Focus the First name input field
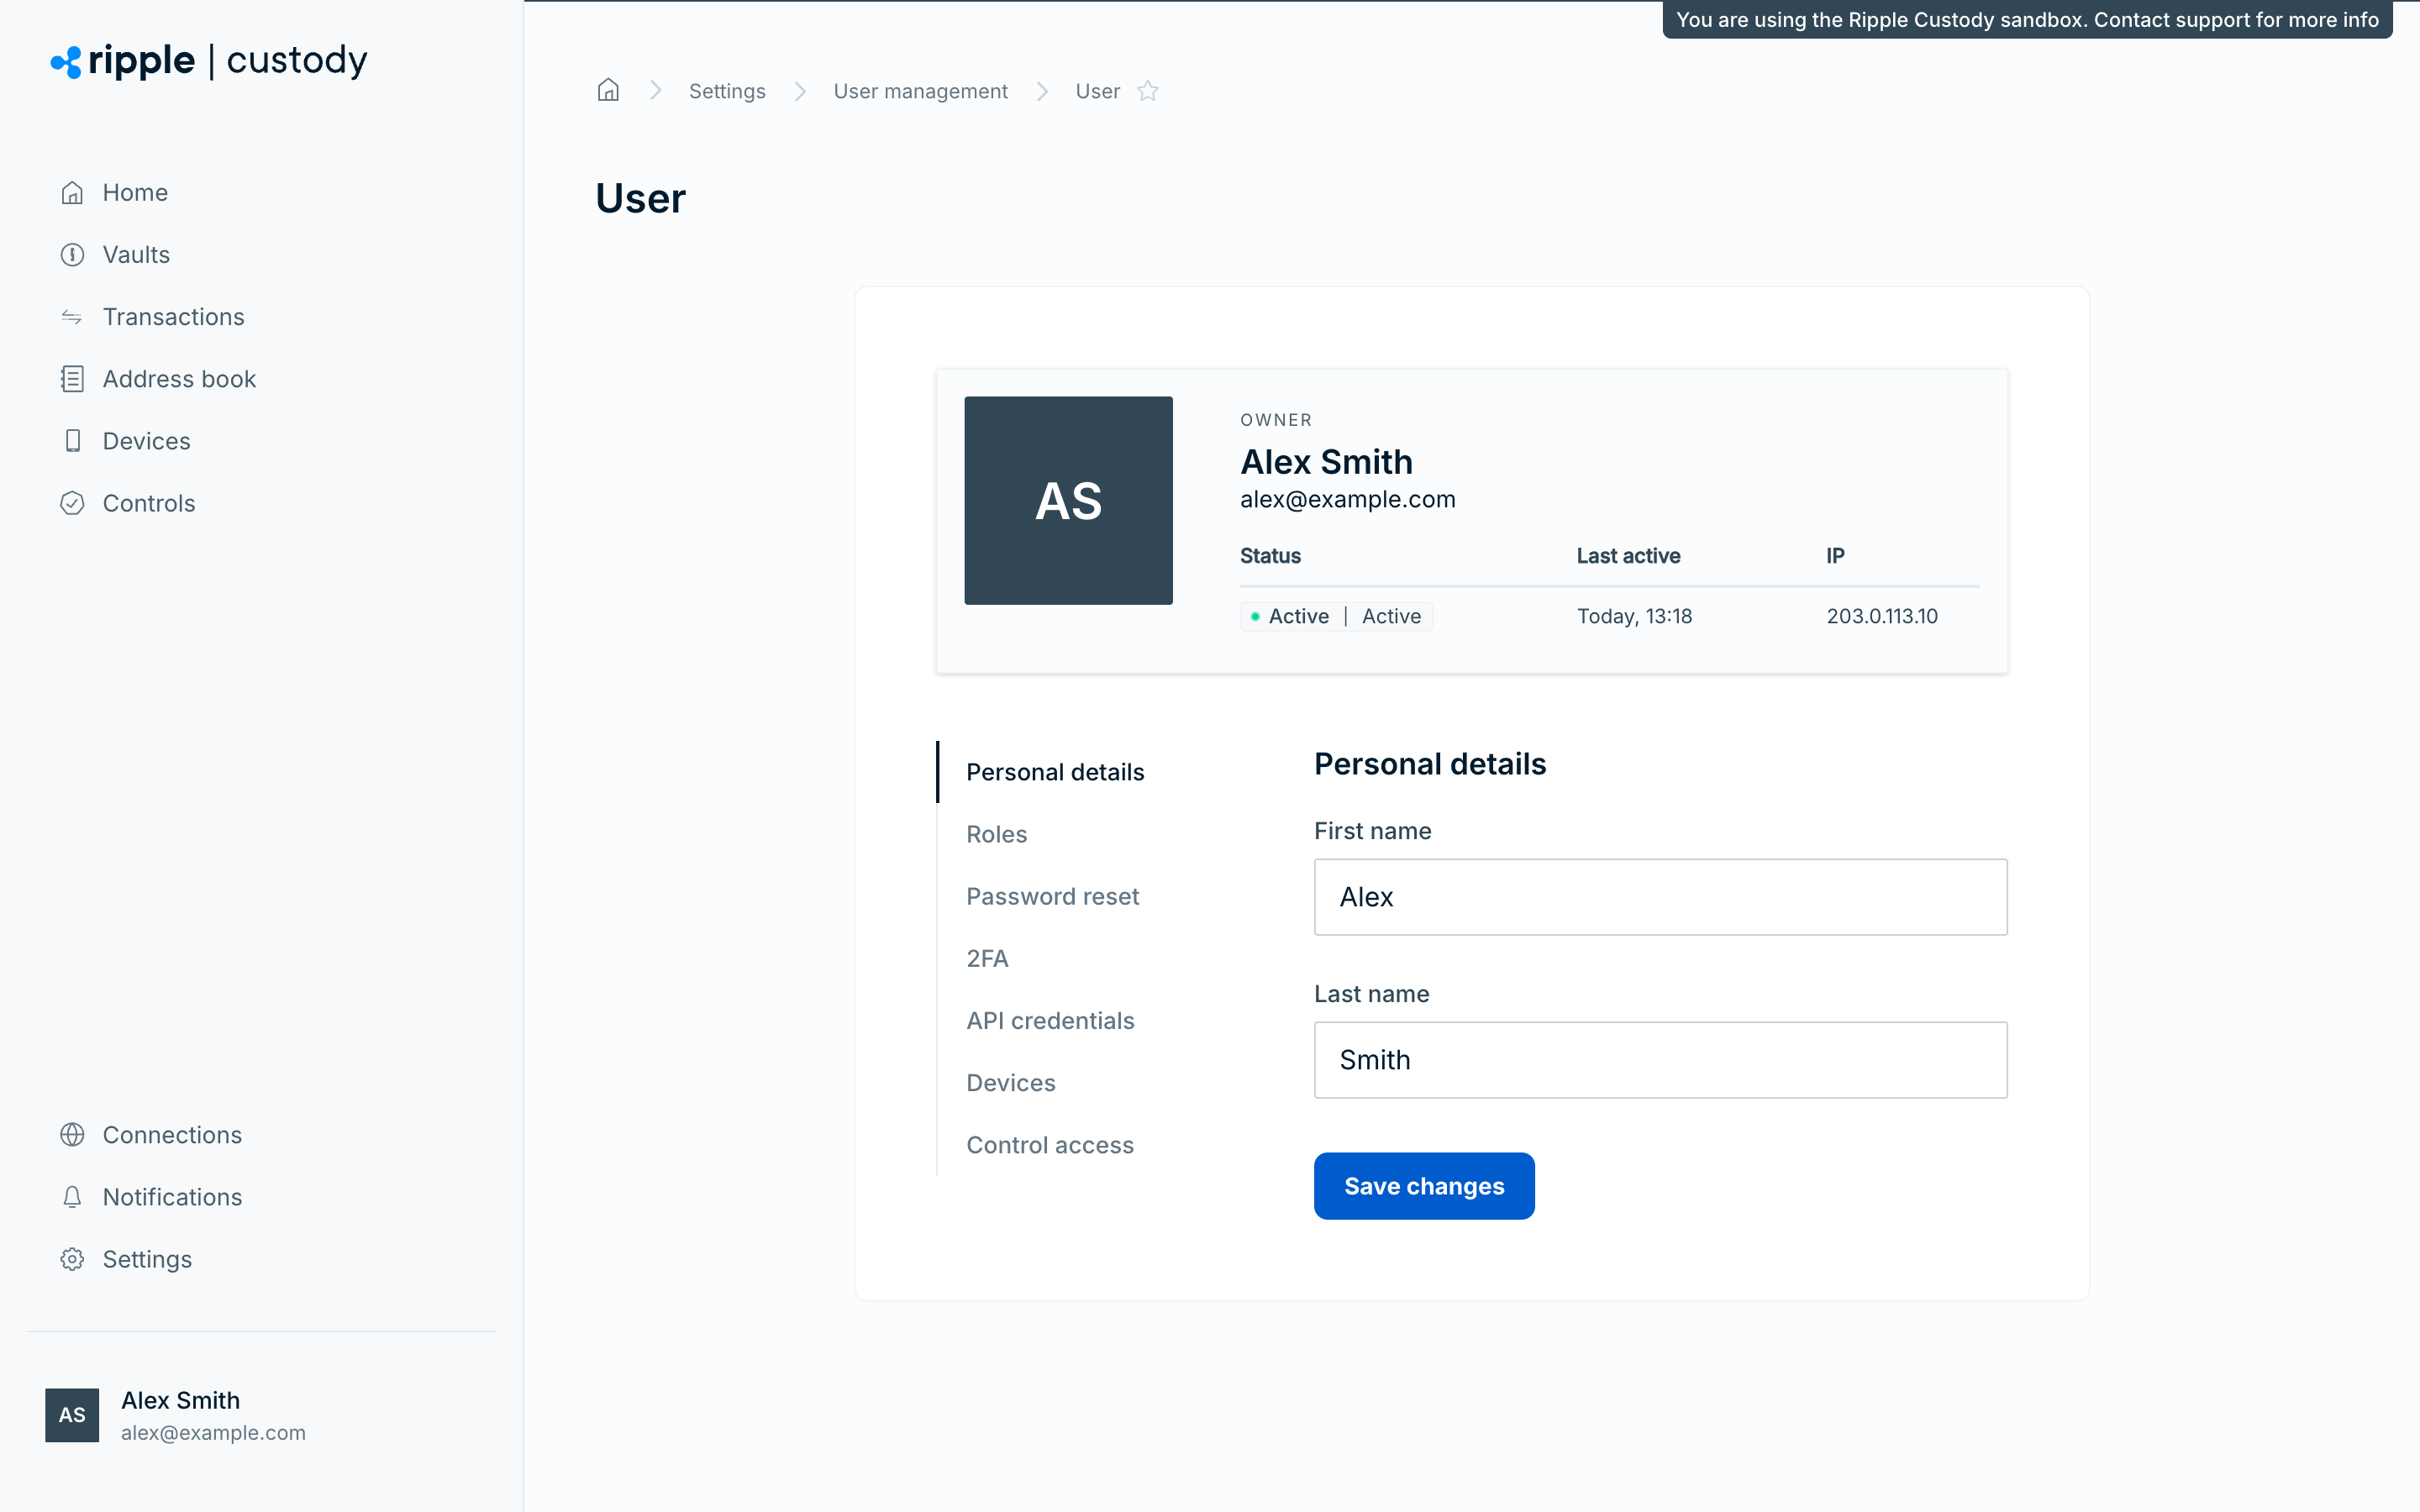 1660,897
